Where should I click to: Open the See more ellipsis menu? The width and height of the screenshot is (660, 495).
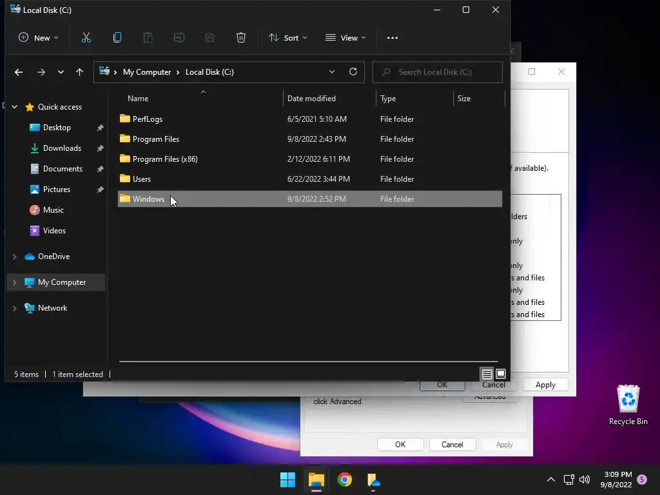[393, 38]
